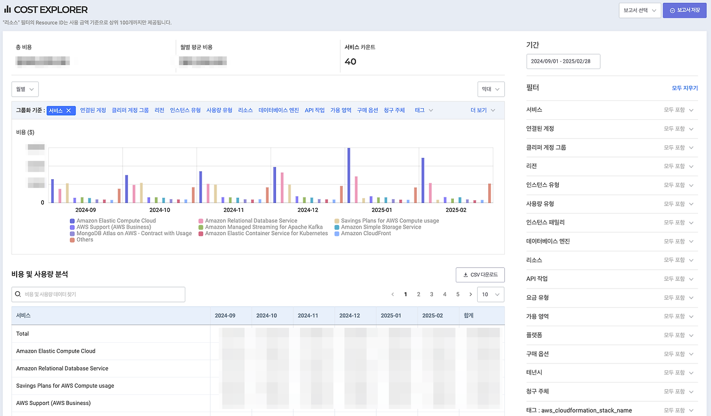This screenshot has width=711, height=416.
Task: Expand the 청구 주체 filter in the 필터 panel
Action: click(612, 392)
